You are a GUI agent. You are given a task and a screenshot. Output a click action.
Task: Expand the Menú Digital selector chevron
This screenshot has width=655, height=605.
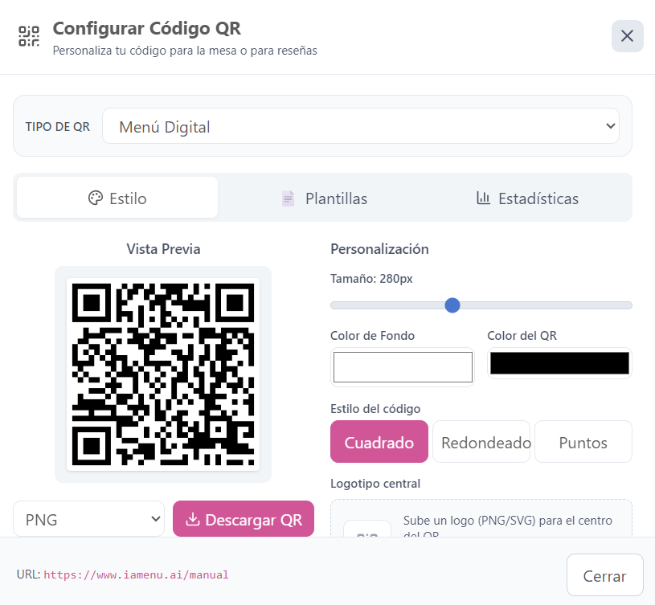609,125
